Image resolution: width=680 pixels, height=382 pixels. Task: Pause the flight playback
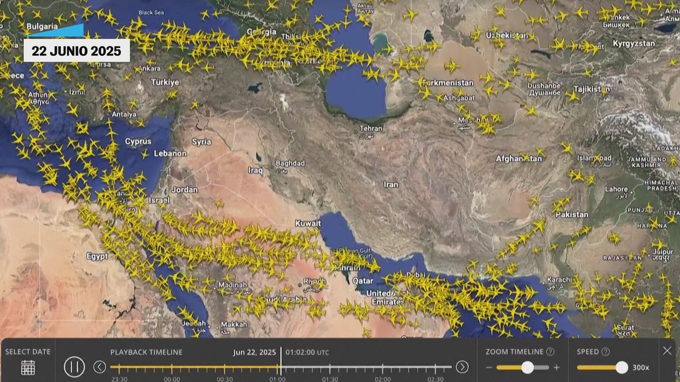click(x=74, y=367)
